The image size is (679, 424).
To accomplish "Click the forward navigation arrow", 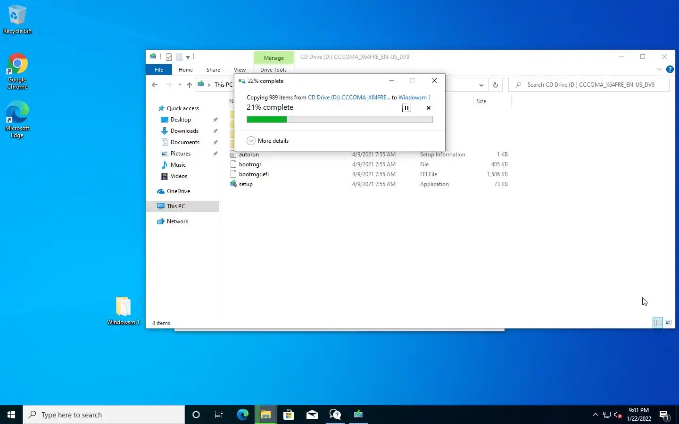I will click(169, 85).
